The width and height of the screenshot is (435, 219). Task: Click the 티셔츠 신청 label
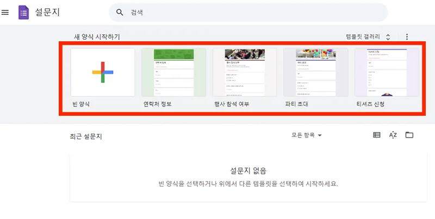point(370,104)
